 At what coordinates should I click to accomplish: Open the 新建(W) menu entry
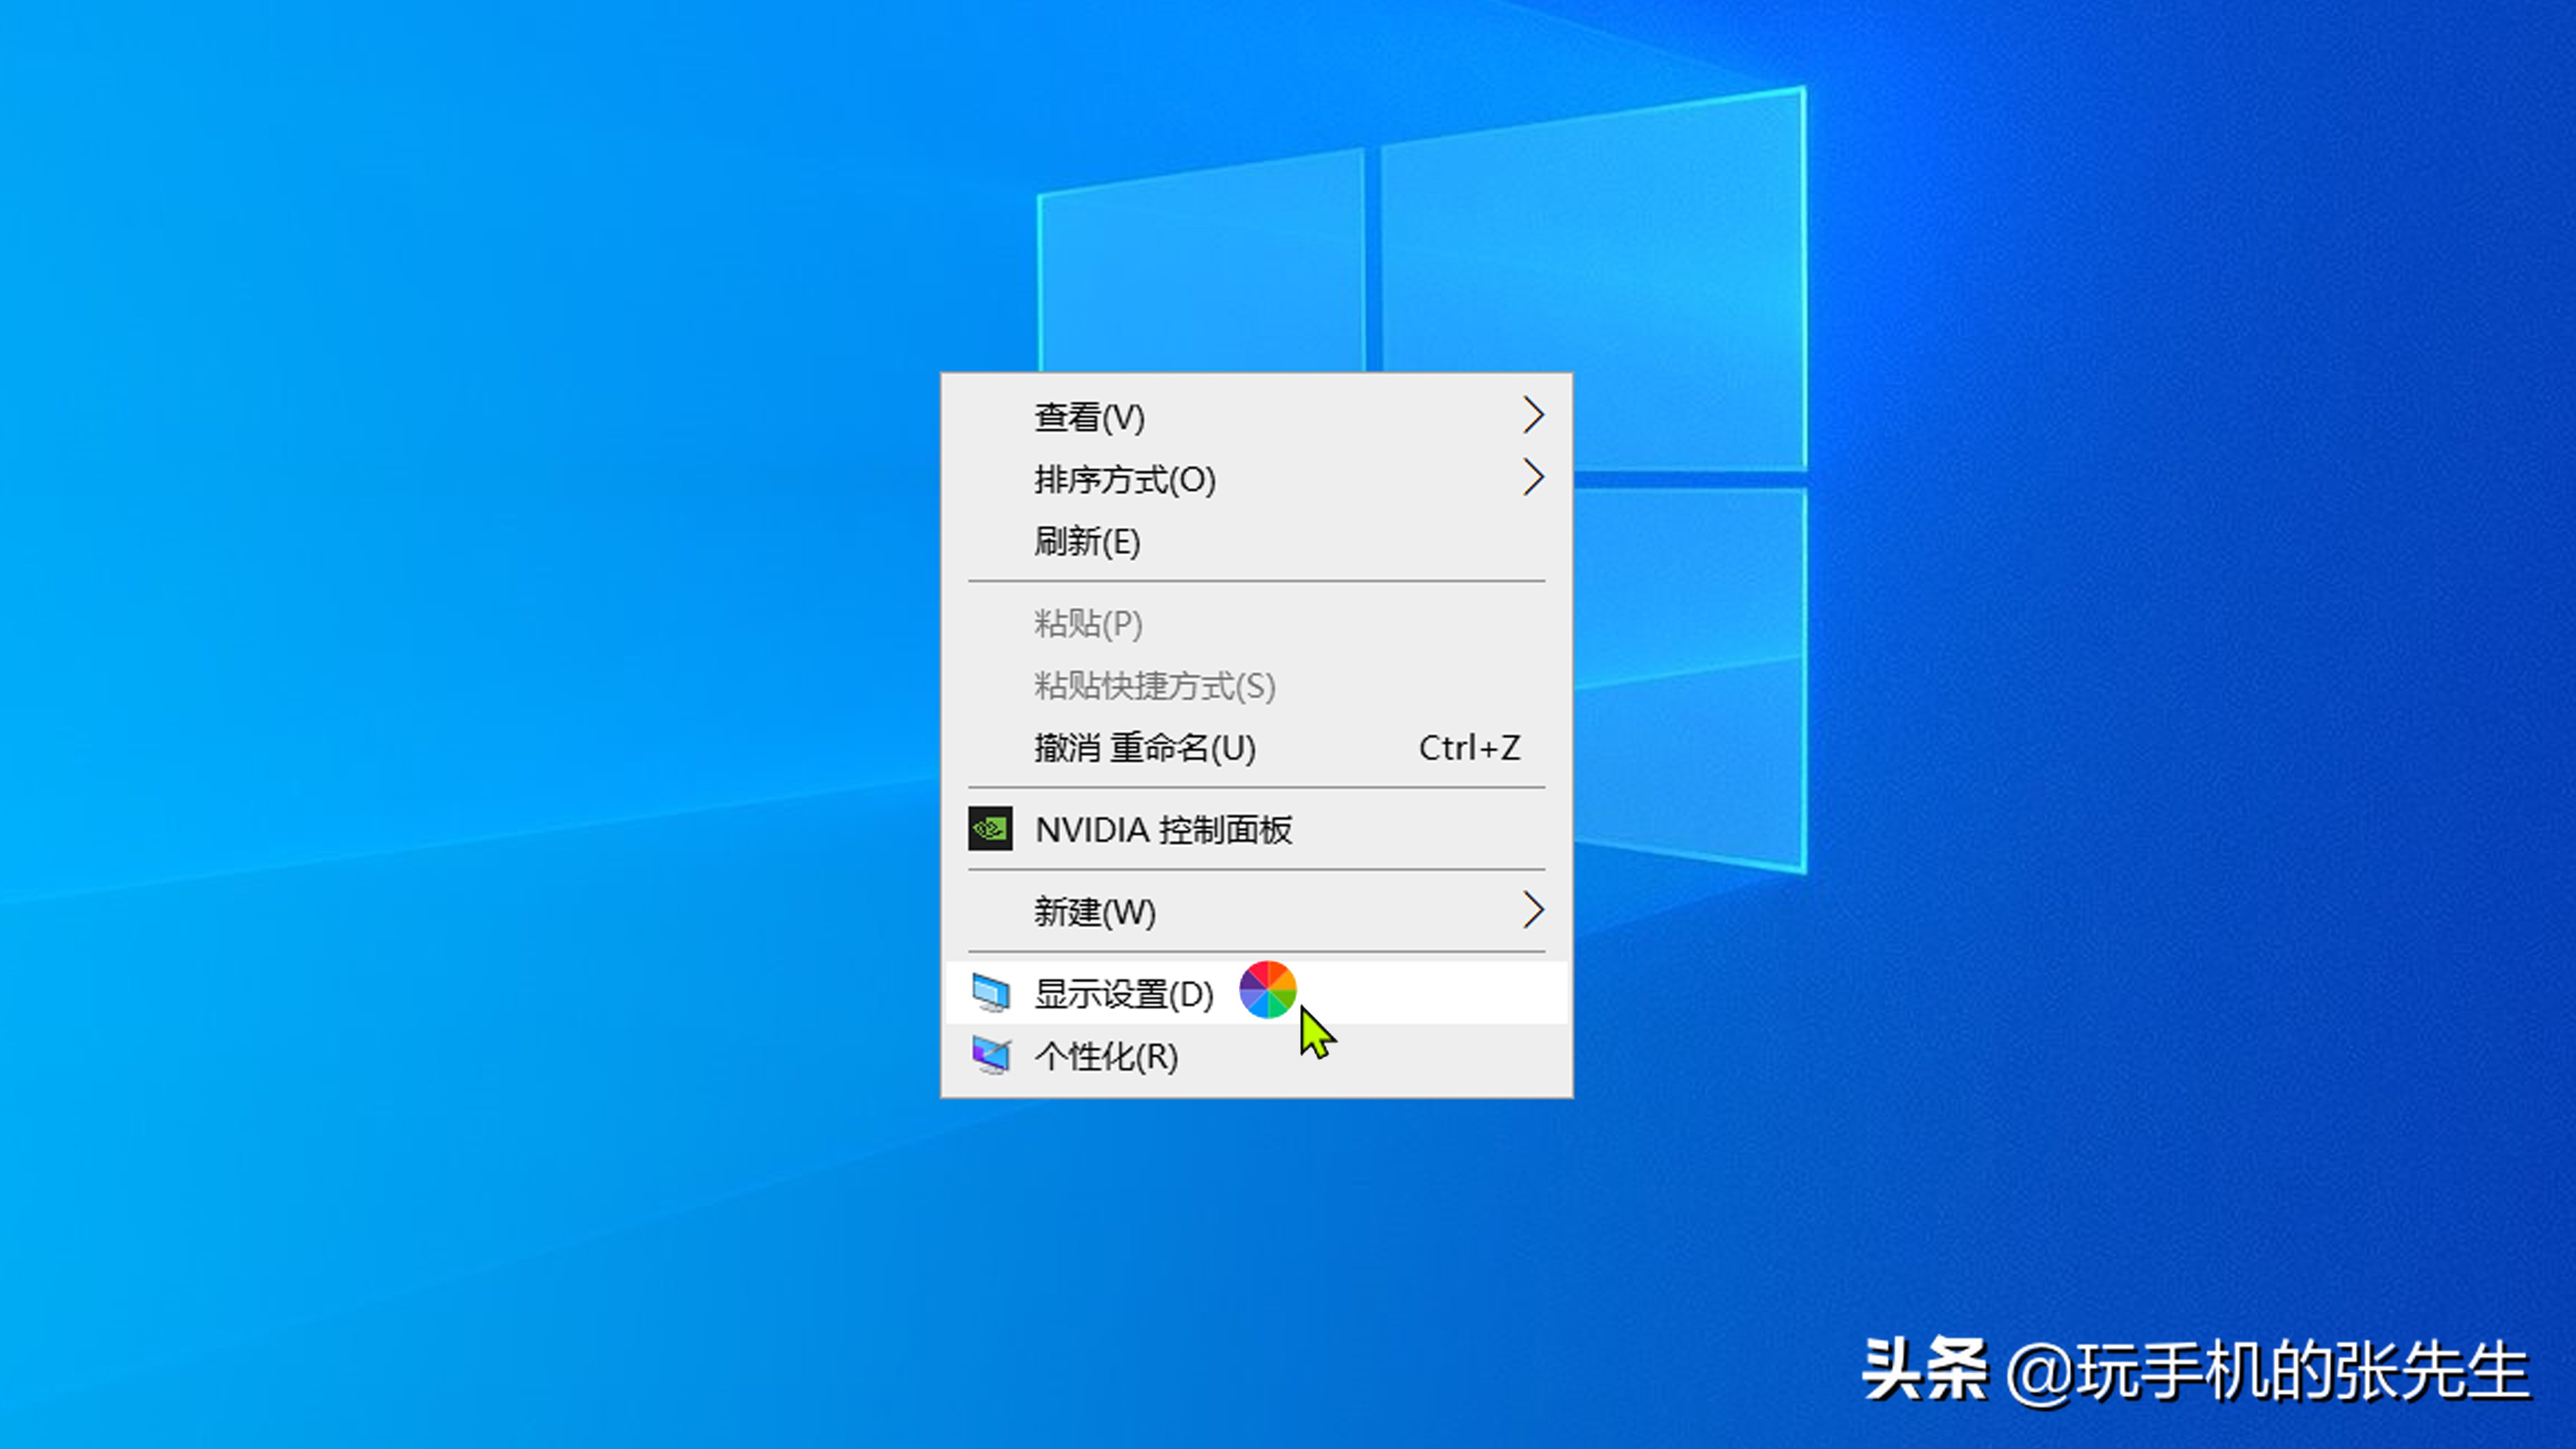coord(1256,911)
